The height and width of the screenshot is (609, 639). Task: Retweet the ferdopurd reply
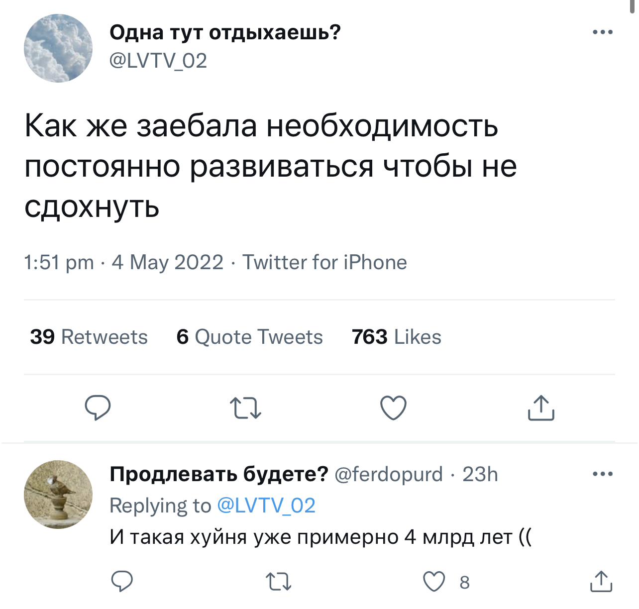point(278,581)
